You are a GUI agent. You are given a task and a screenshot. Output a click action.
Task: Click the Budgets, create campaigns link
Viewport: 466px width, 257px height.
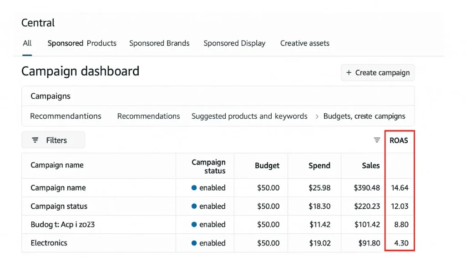click(x=364, y=116)
